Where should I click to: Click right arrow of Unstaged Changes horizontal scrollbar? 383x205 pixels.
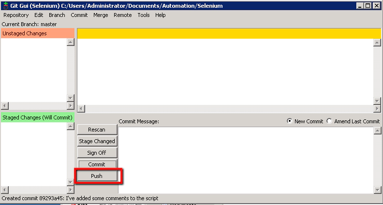click(x=71, y=106)
